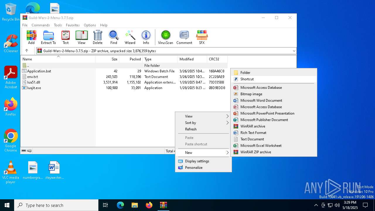Click the Info toolbar icon
The width and height of the screenshot is (375, 211).
point(146,37)
